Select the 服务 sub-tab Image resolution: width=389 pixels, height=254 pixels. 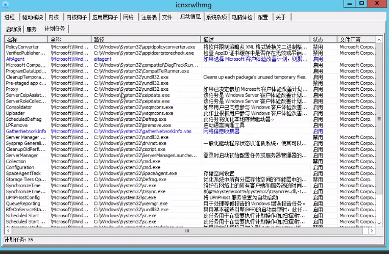(x=32, y=29)
